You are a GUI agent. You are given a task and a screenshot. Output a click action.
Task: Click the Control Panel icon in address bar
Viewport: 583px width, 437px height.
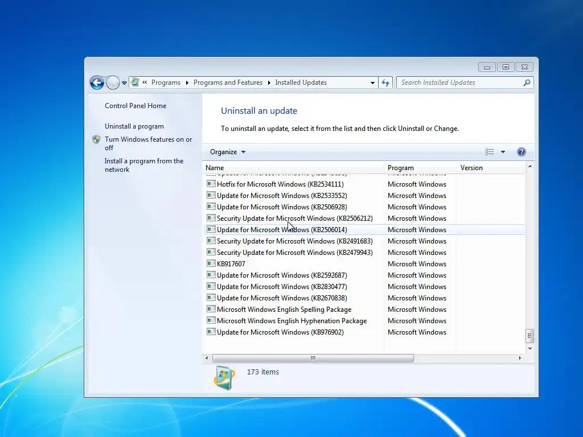[x=136, y=83]
